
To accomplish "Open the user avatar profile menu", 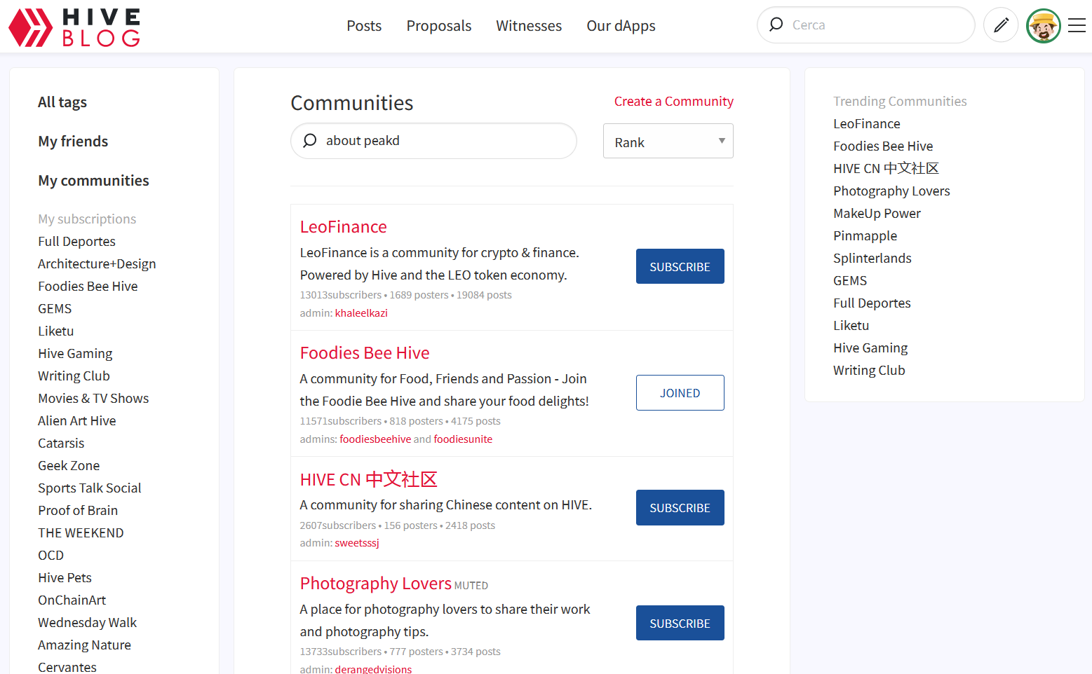I will 1043,26.
